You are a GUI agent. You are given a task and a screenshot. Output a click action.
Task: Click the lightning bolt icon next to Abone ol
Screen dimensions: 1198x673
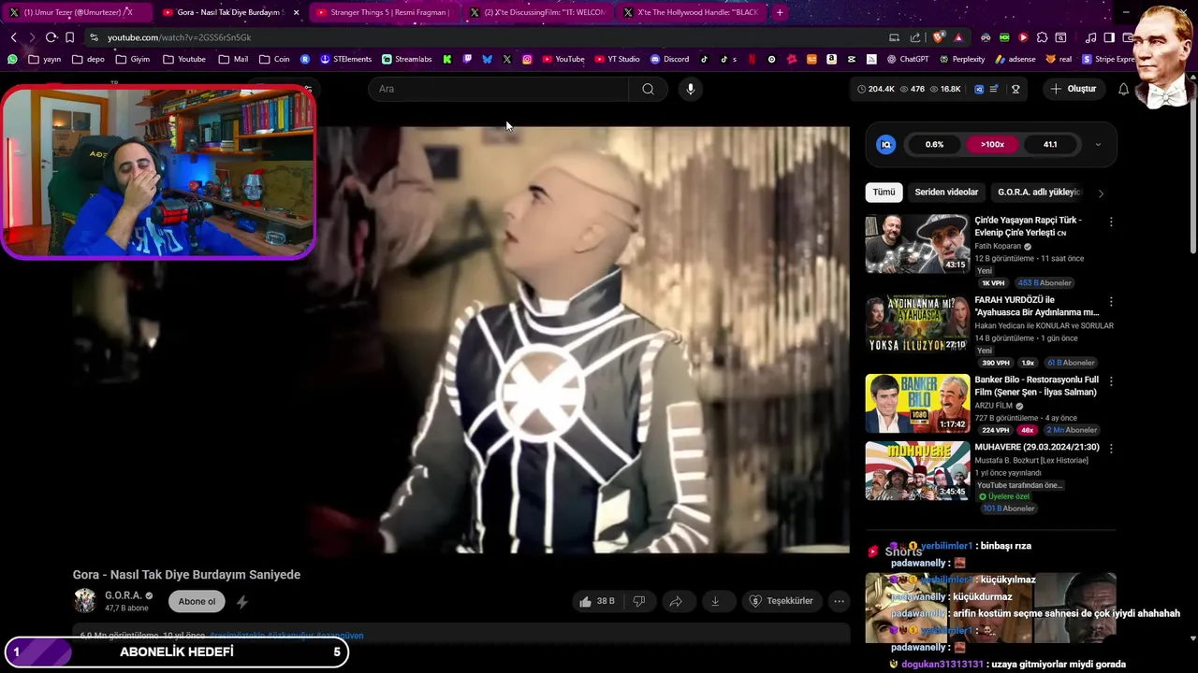click(241, 602)
